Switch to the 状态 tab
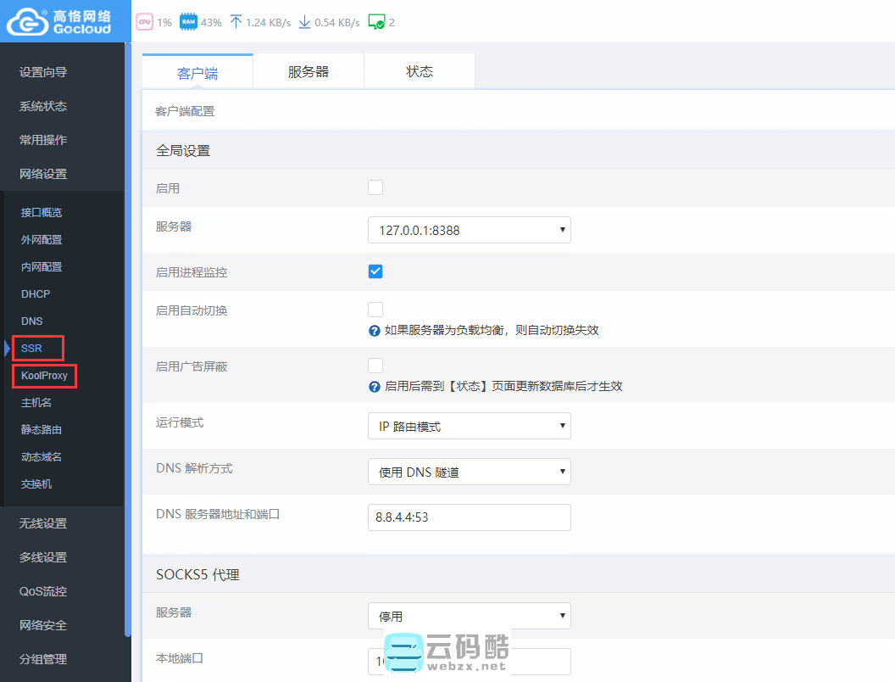Image resolution: width=895 pixels, height=682 pixels. point(420,72)
